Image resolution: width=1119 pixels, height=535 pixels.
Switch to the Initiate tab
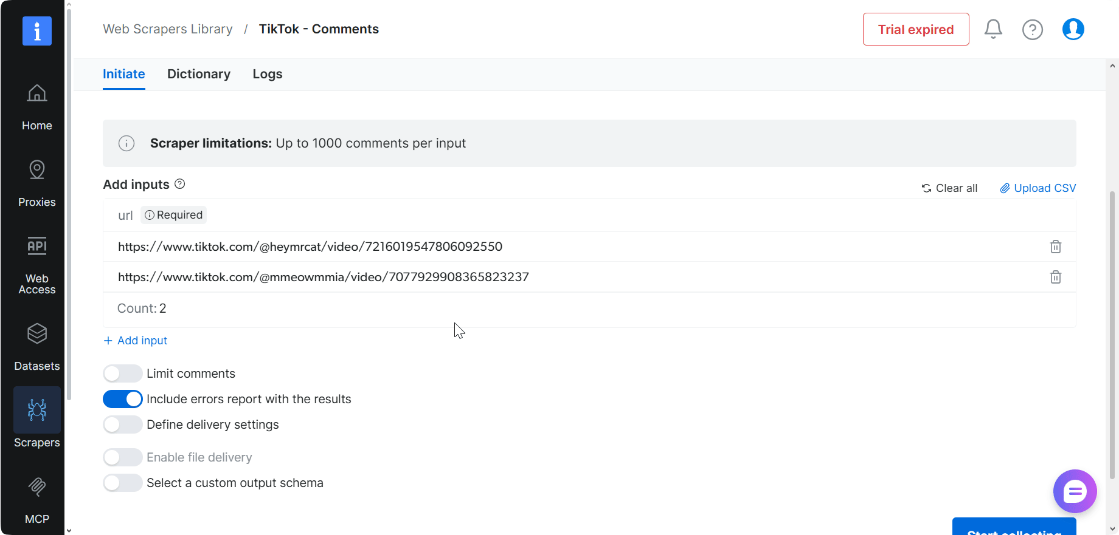124,74
